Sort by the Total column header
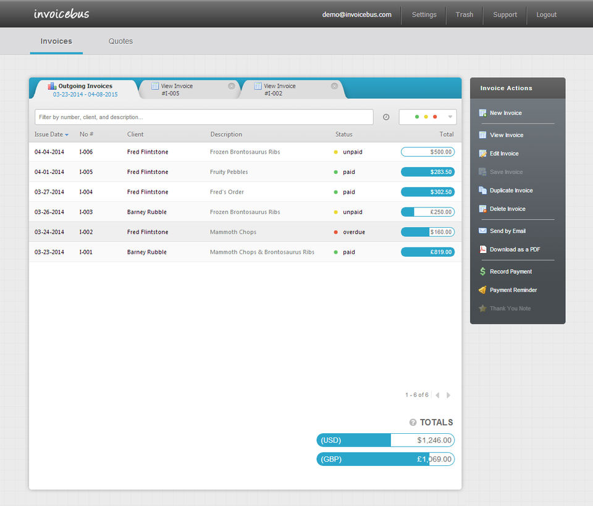The height and width of the screenshot is (506, 593). pyautogui.click(x=446, y=134)
